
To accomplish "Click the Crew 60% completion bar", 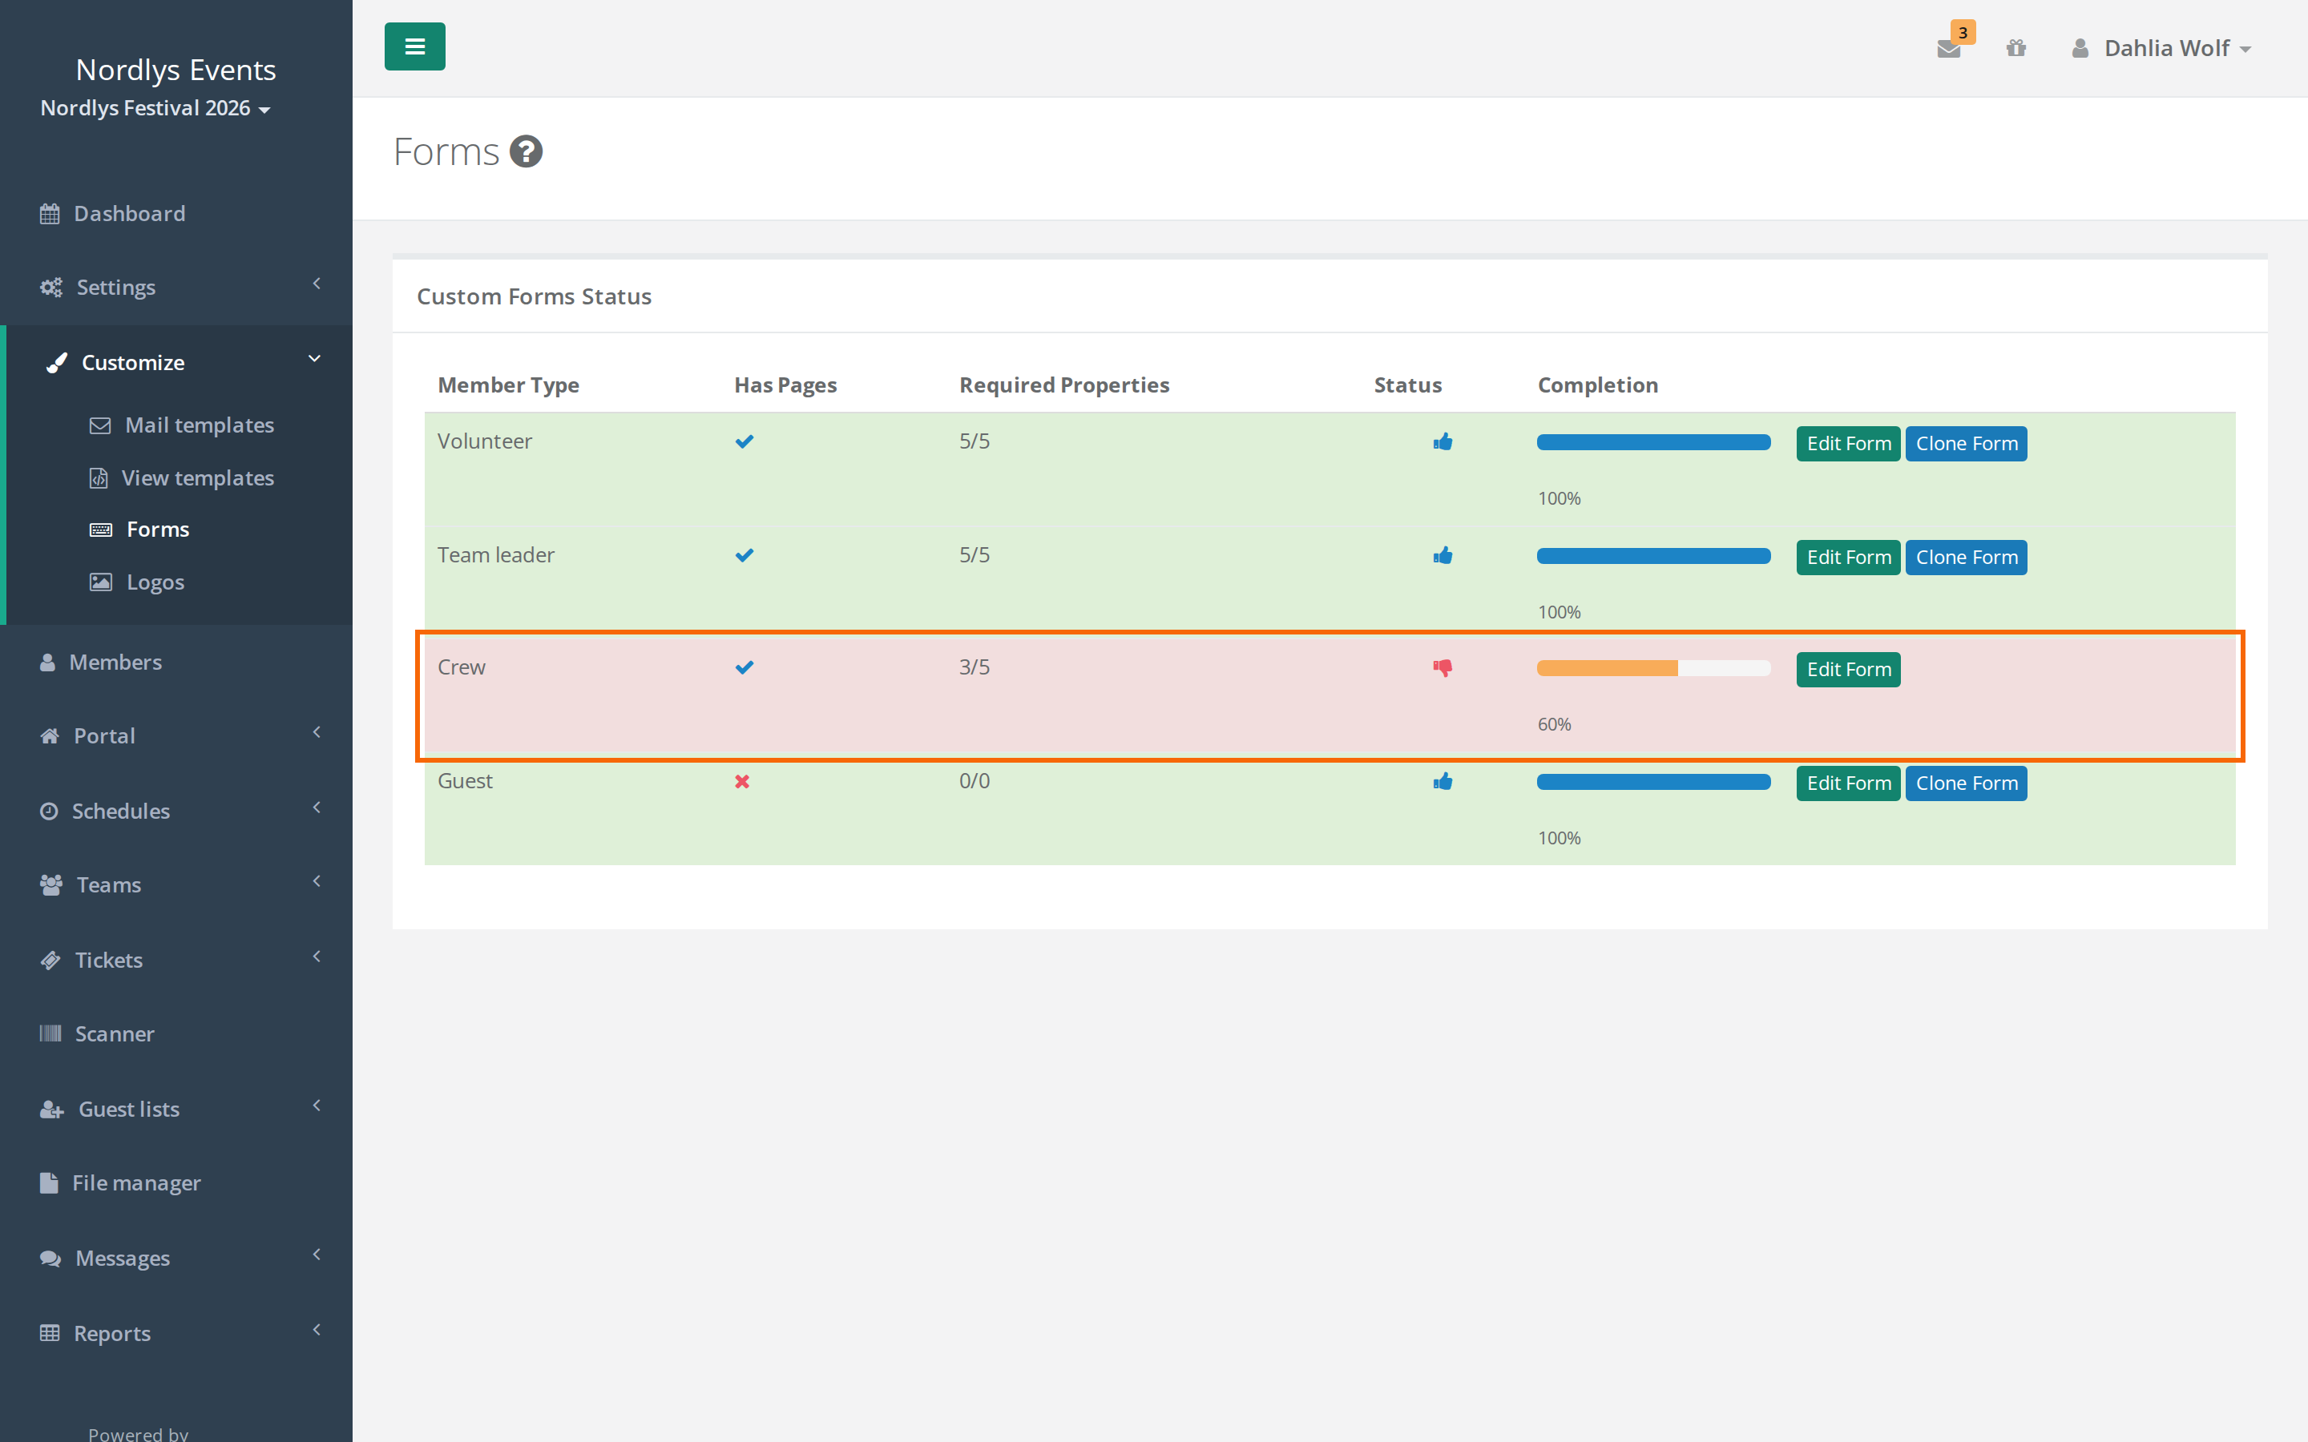I will pos(1654,667).
